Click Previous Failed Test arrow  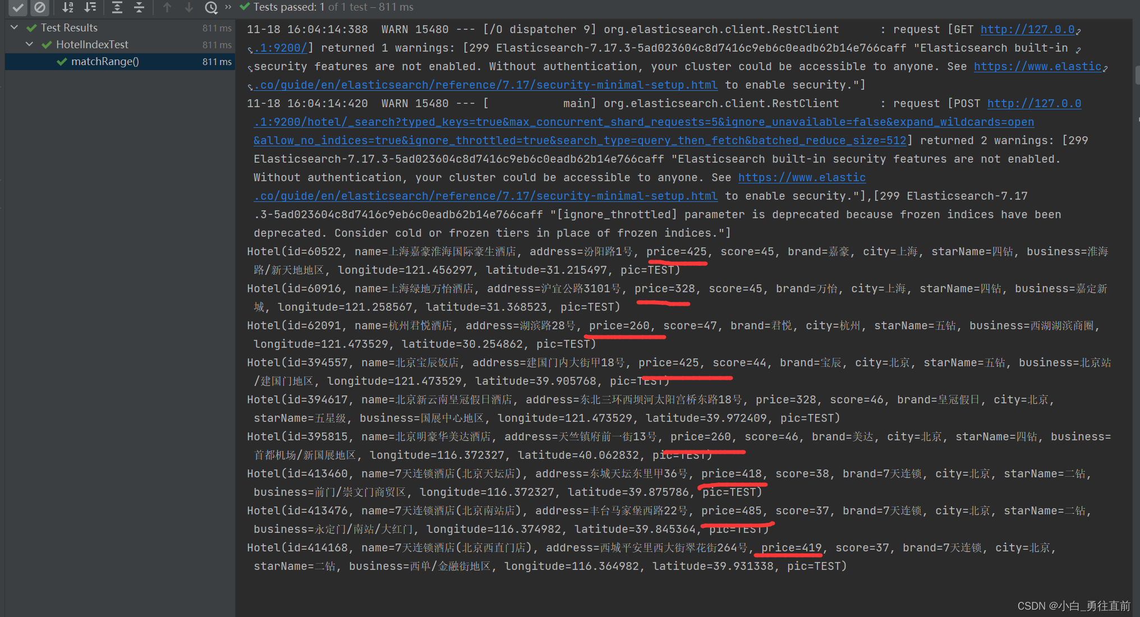point(167,7)
